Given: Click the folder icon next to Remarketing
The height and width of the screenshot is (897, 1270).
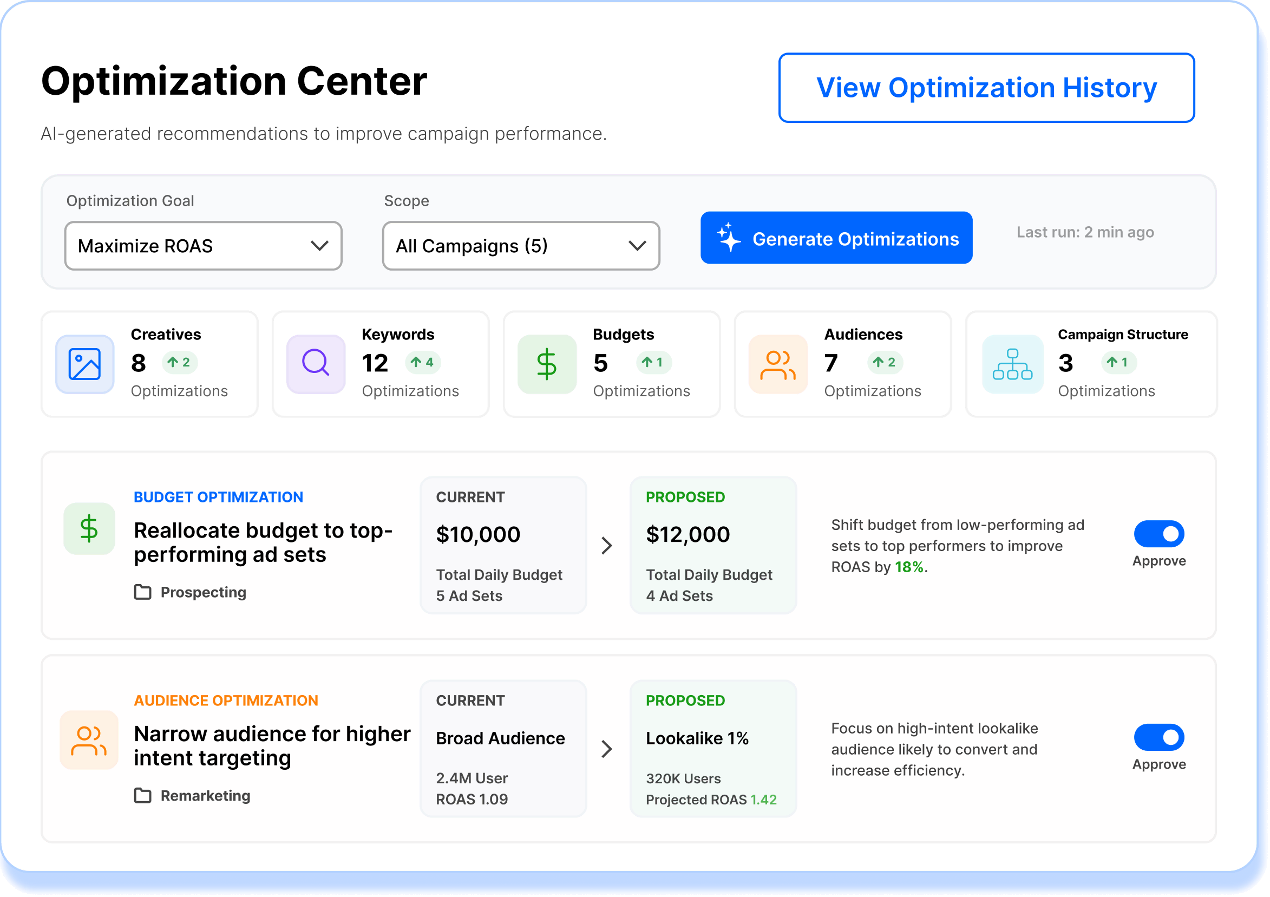Looking at the screenshot, I should pos(143,796).
